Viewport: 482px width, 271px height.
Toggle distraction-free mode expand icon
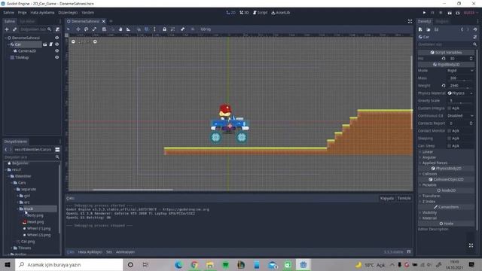coord(410,21)
